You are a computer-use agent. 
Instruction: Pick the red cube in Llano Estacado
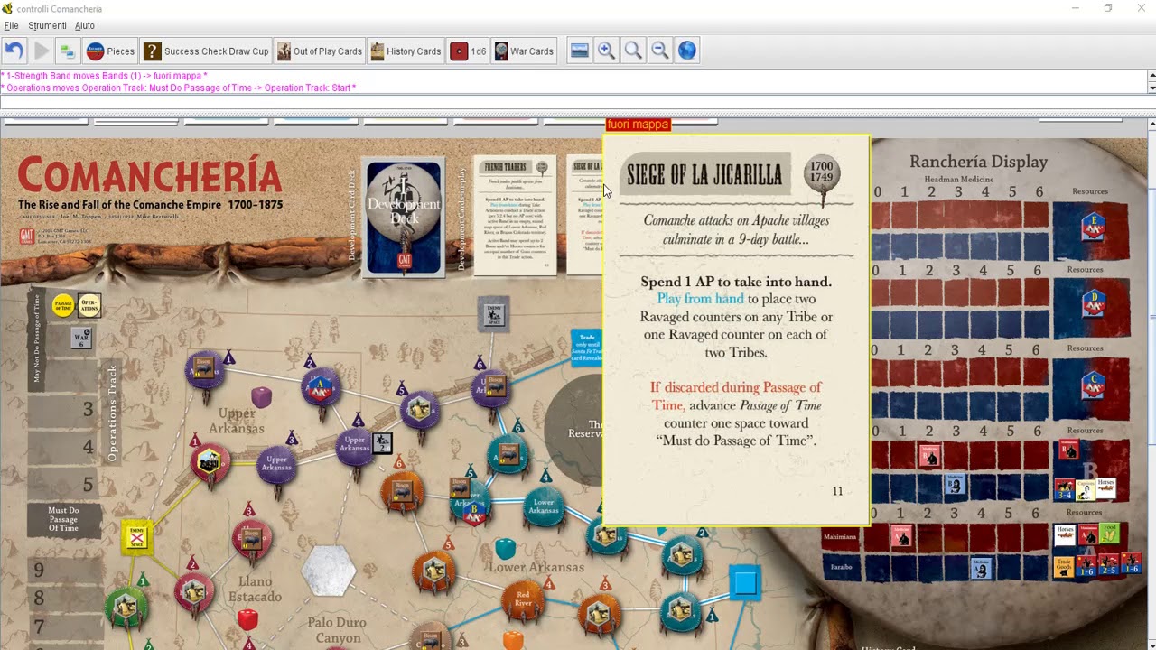pos(247,619)
